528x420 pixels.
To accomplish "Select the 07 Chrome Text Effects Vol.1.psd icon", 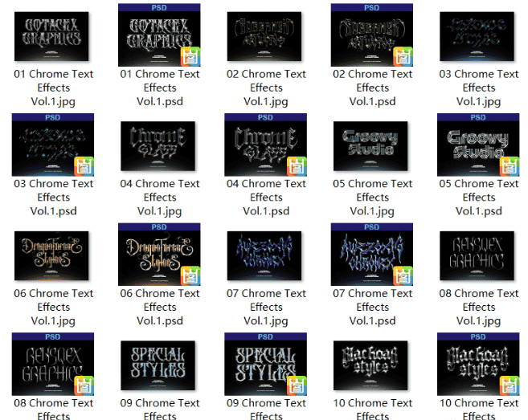I will (372, 255).
